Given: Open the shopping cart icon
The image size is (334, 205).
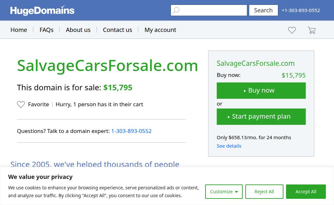Looking at the screenshot, I should (x=311, y=30).
